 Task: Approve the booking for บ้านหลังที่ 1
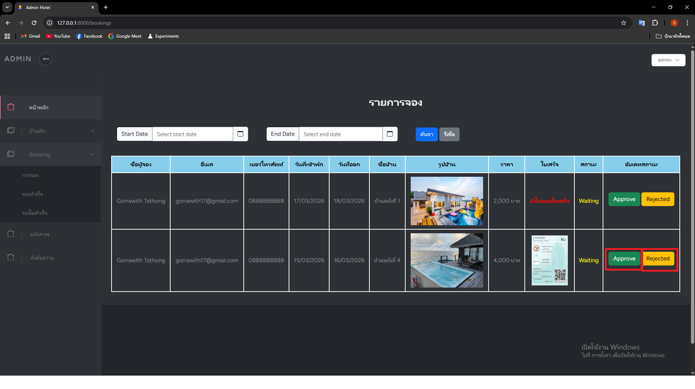(624, 199)
